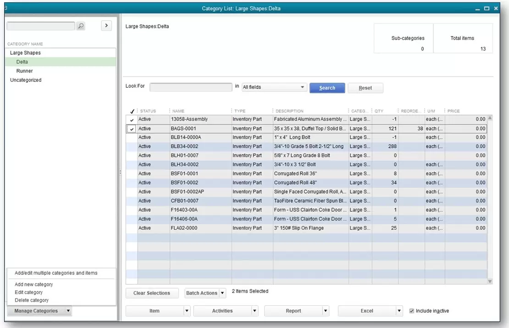Viewport: 509px width, 328px height.
Task: Expand the Batch Actions dropdown arrow
Action: tap(222, 293)
